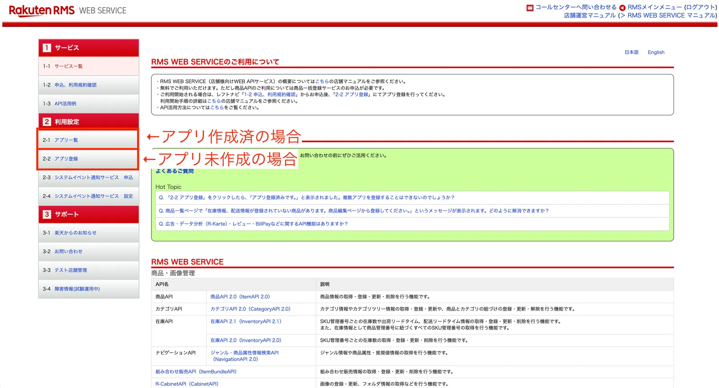Image resolution: width=719 pixels, height=388 pixels.
Task: Open 2-3 システムイベント通知サービス 申込
Action: click(89, 178)
